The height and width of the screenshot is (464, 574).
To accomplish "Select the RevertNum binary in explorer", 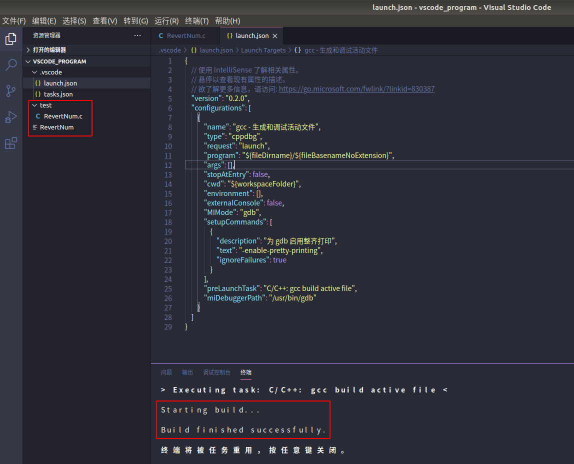I will coord(56,127).
